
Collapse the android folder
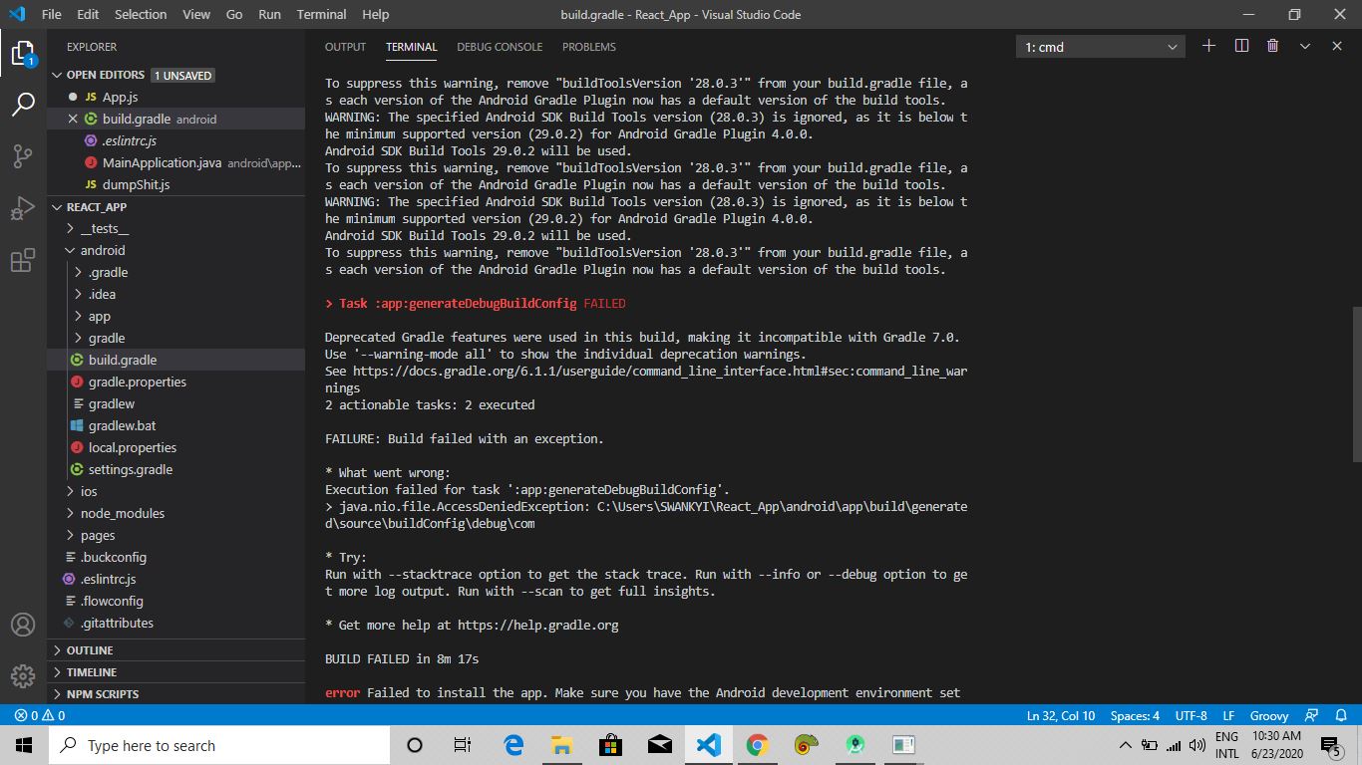[175, 250]
